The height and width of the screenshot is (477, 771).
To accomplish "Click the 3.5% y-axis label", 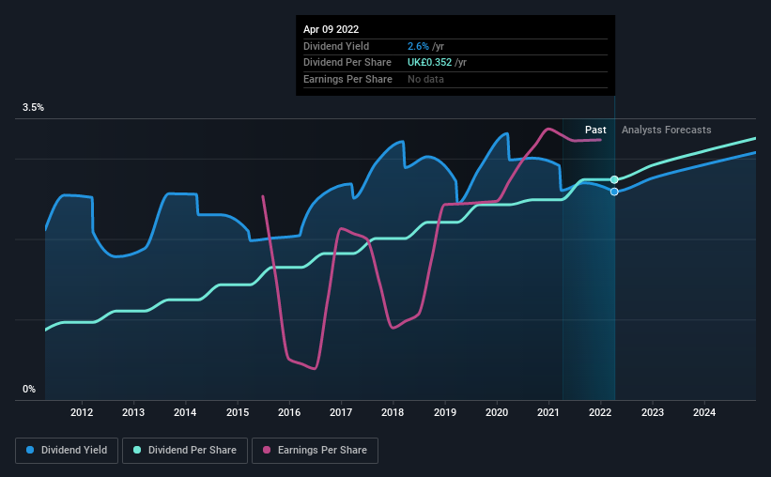I will (x=33, y=108).
